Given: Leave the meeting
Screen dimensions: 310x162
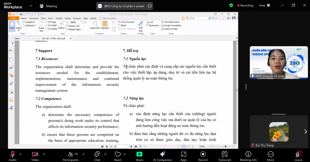Looking at the screenshot, I should [x=298, y=156].
